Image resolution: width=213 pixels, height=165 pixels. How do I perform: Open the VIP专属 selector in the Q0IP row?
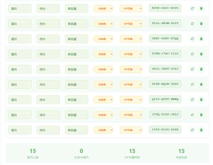[x=131, y=100]
